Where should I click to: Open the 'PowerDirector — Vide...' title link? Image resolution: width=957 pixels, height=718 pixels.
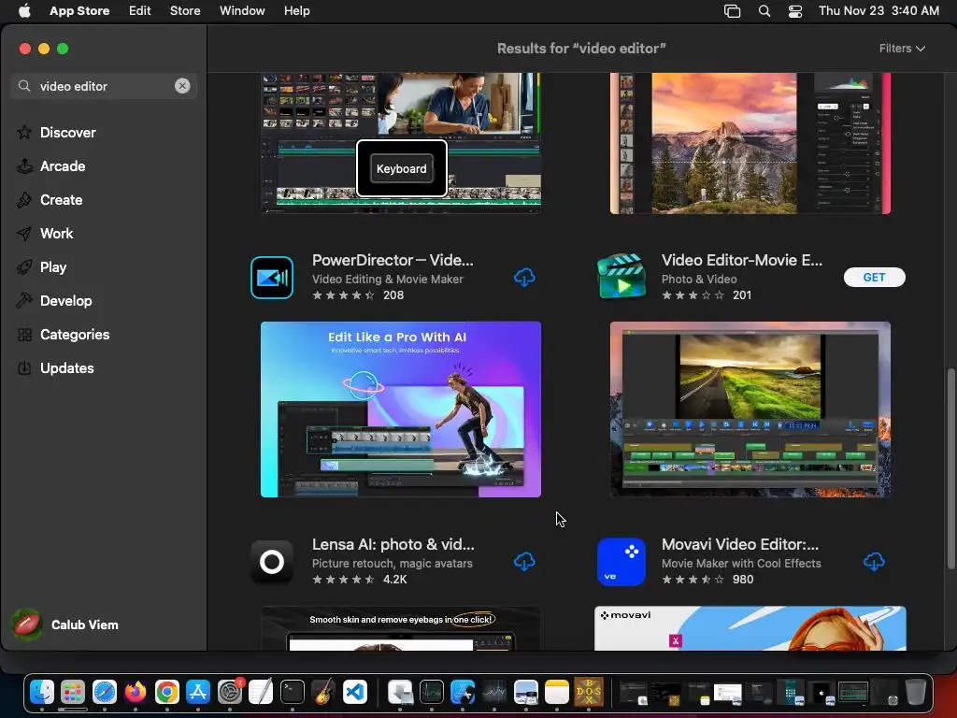(393, 260)
